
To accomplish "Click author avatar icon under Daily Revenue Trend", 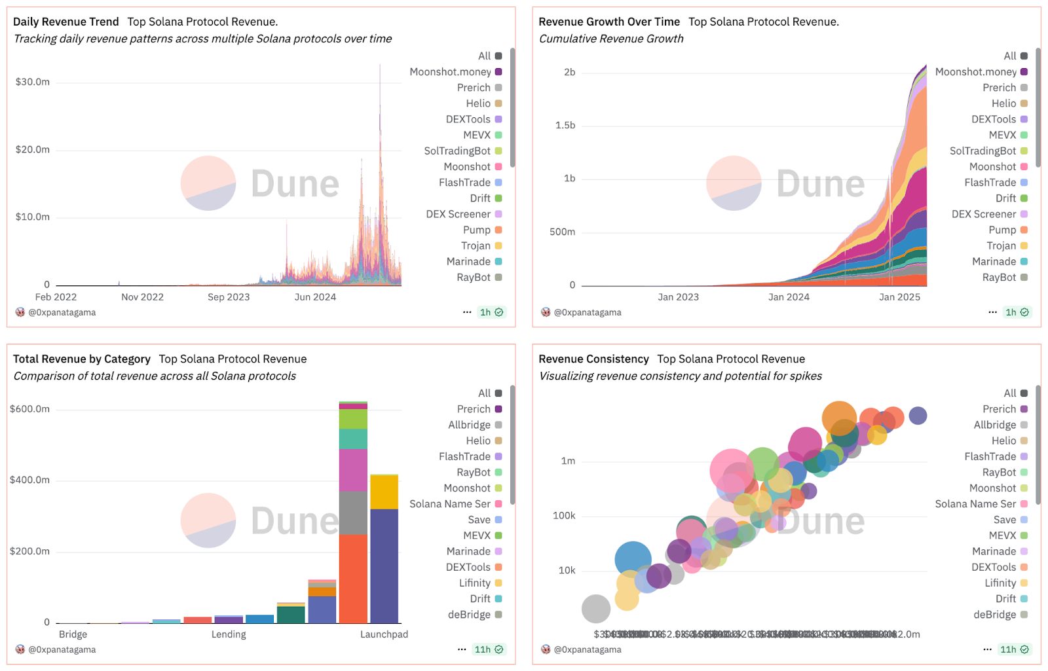I will tap(20, 312).
